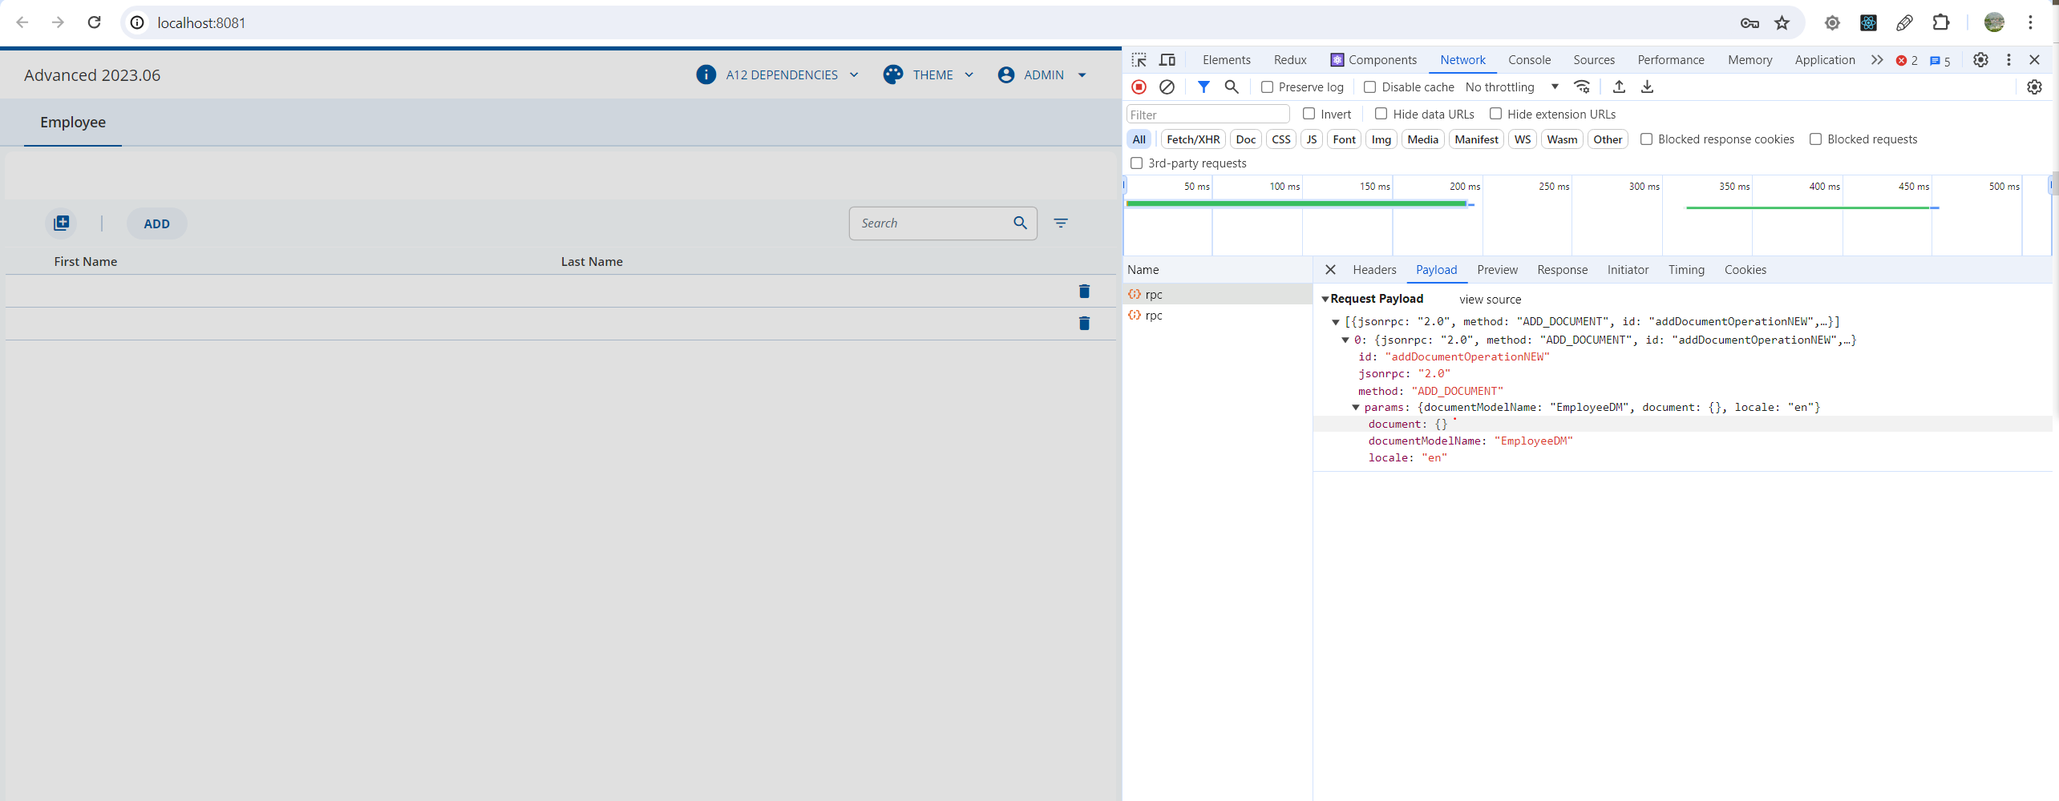Image resolution: width=2059 pixels, height=801 pixels.
Task: Click the export HAR download icon
Action: coord(1647,87)
